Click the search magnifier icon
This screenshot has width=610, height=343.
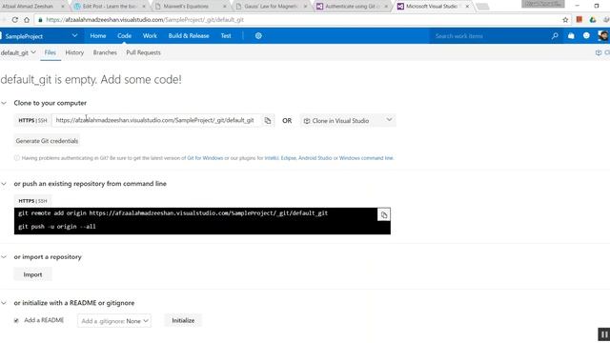pyautogui.click(x=555, y=36)
